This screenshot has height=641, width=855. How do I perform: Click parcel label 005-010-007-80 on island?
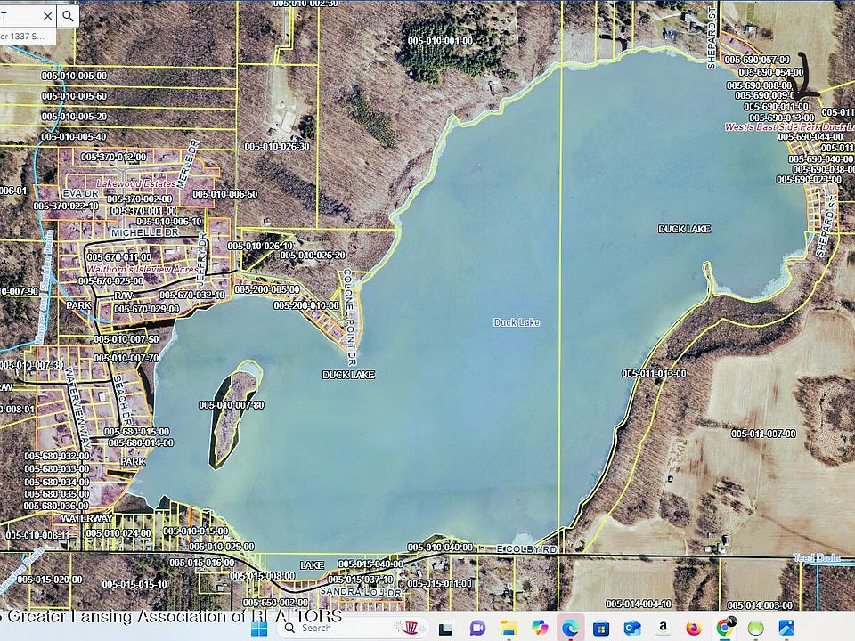[232, 405]
